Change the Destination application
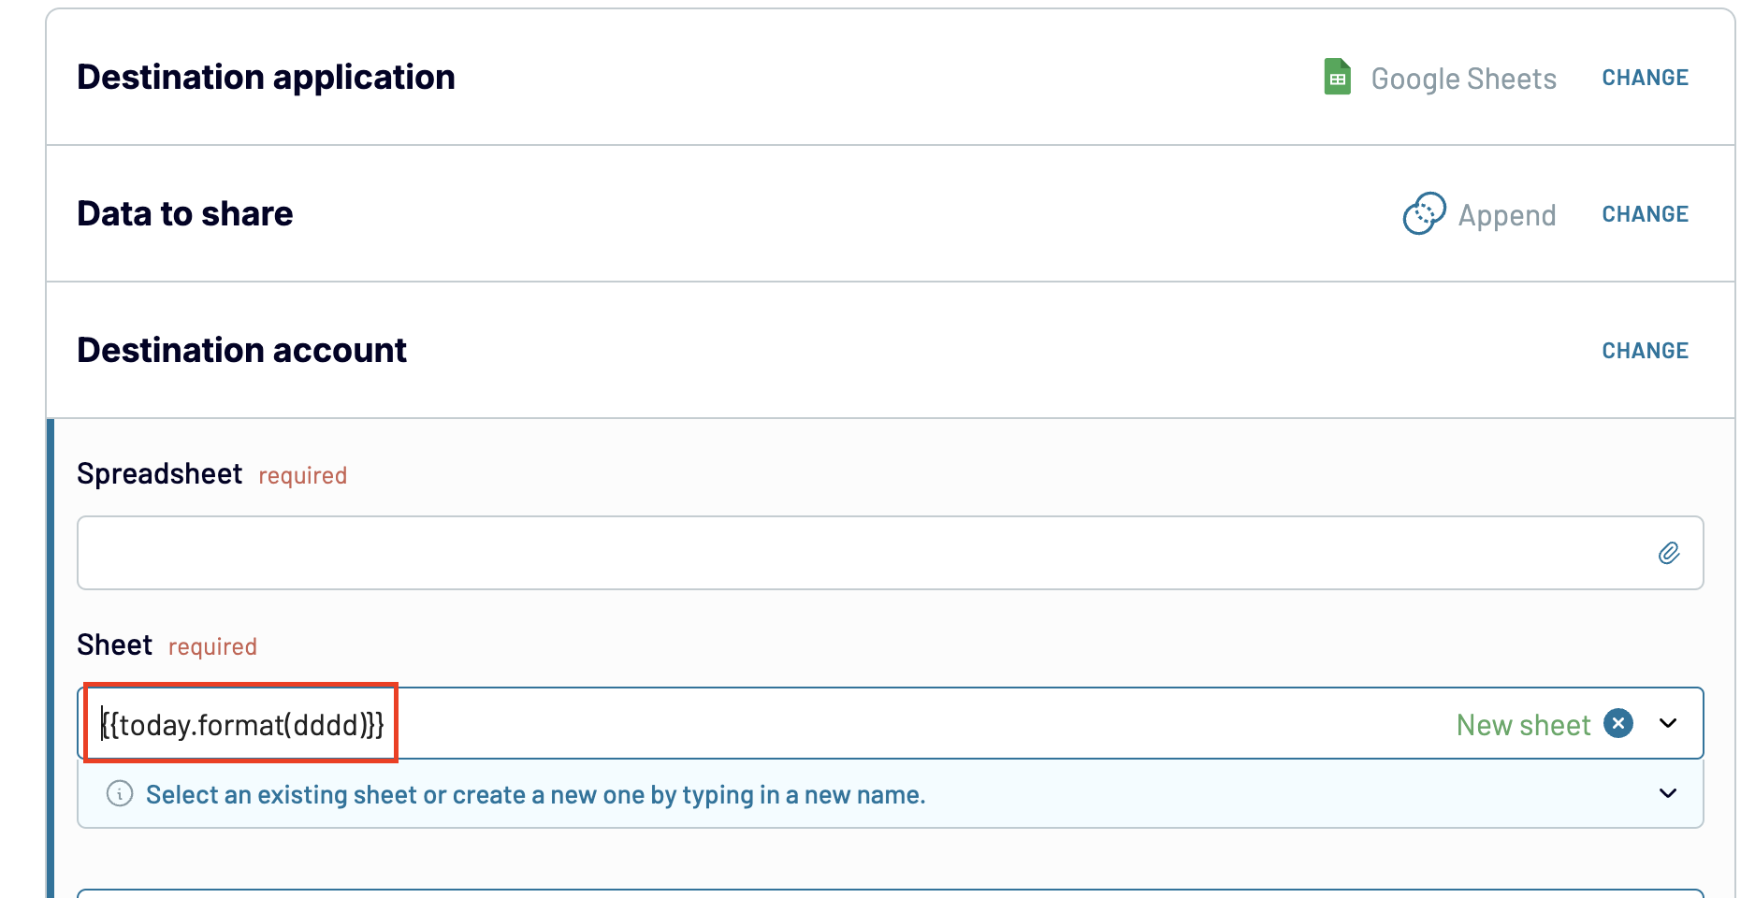The height and width of the screenshot is (898, 1755). (1645, 78)
